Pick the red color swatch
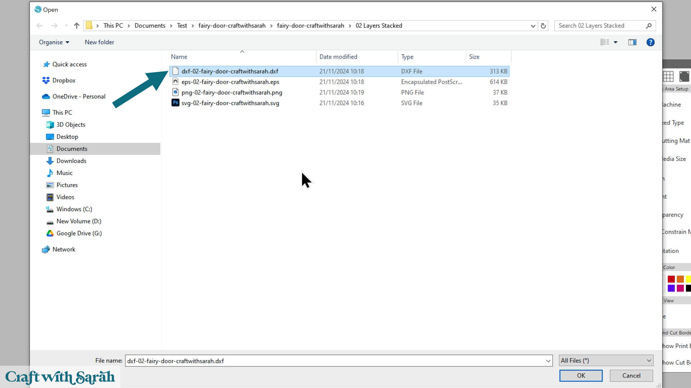691x388 pixels. click(x=671, y=279)
